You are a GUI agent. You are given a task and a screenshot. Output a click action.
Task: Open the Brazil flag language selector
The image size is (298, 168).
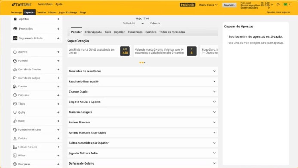[287, 4]
